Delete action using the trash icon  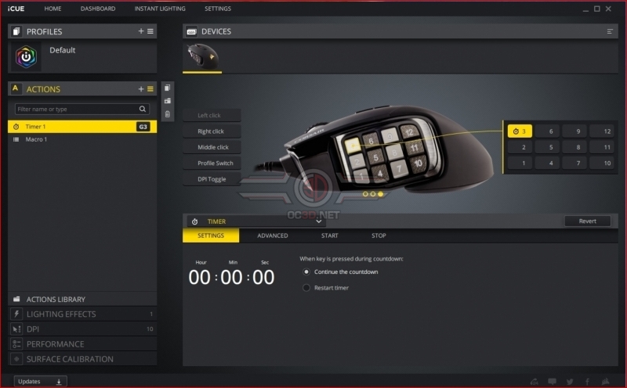(168, 114)
